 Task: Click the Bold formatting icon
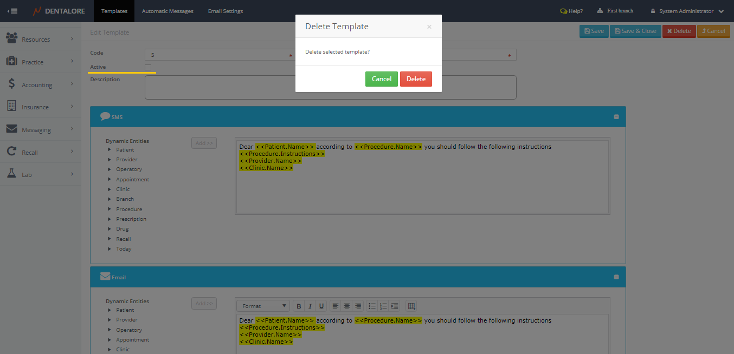pos(299,306)
